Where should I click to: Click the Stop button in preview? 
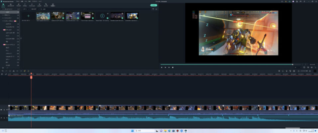point(173,67)
